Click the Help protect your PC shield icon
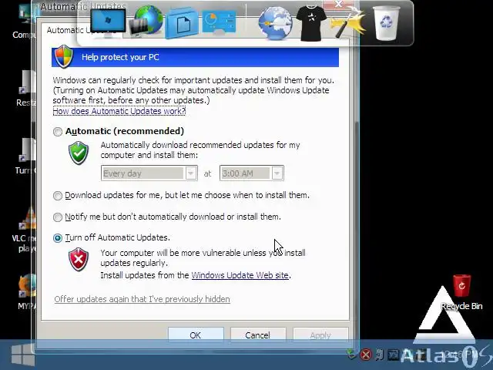 64,56
